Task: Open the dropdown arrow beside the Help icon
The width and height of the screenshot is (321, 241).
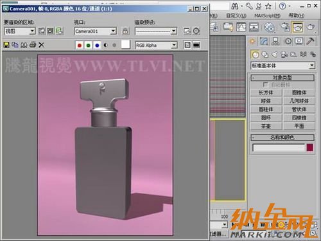Action: pyautogui.click(x=290, y=6)
